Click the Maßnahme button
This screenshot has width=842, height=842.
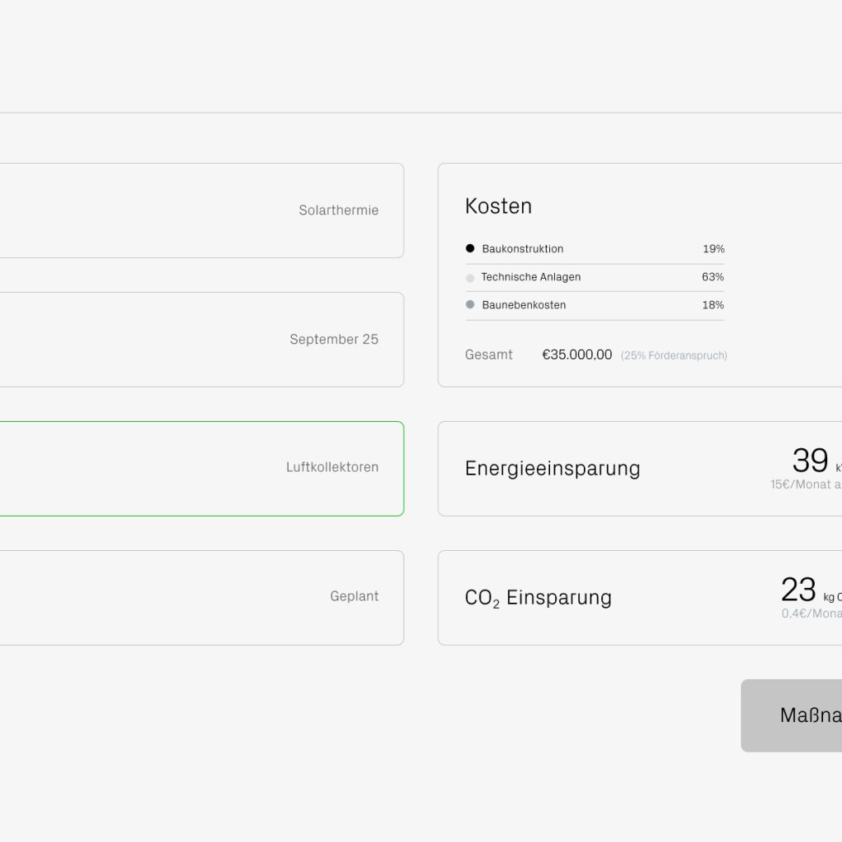792,716
